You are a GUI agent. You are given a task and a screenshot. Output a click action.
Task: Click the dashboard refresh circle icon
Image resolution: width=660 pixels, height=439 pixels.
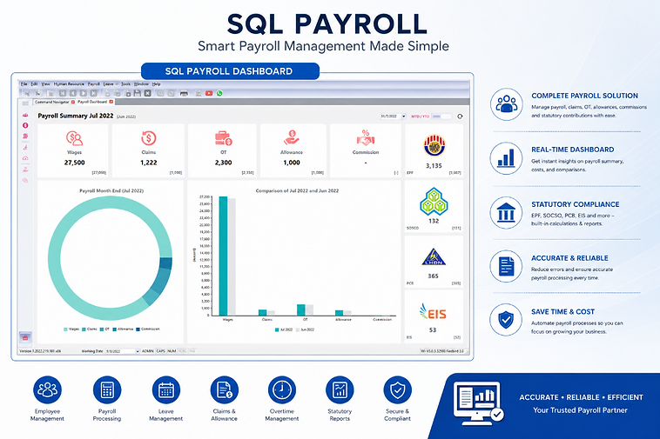point(460,116)
